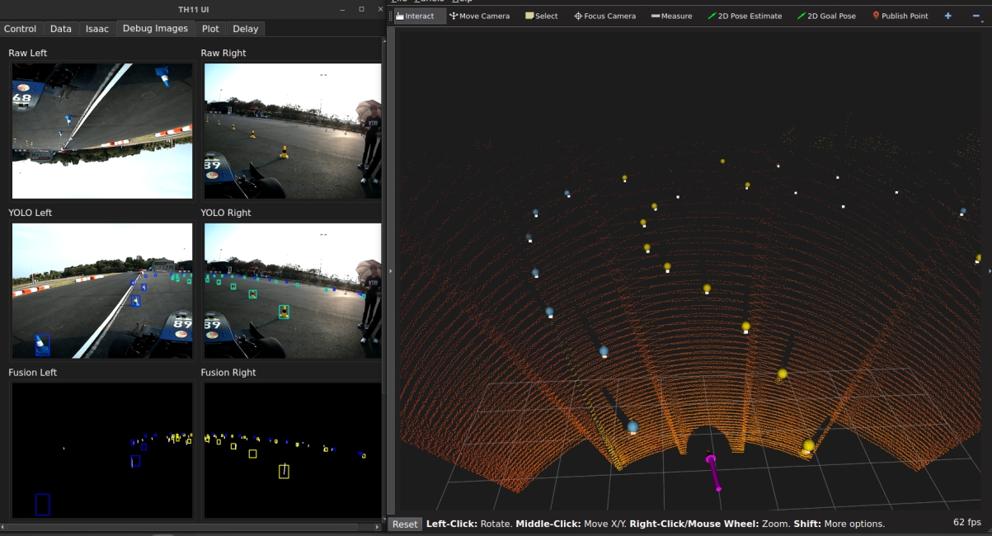Click the "Fusion Left" label
Screen dimensions: 992x536
click(x=33, y=373)
